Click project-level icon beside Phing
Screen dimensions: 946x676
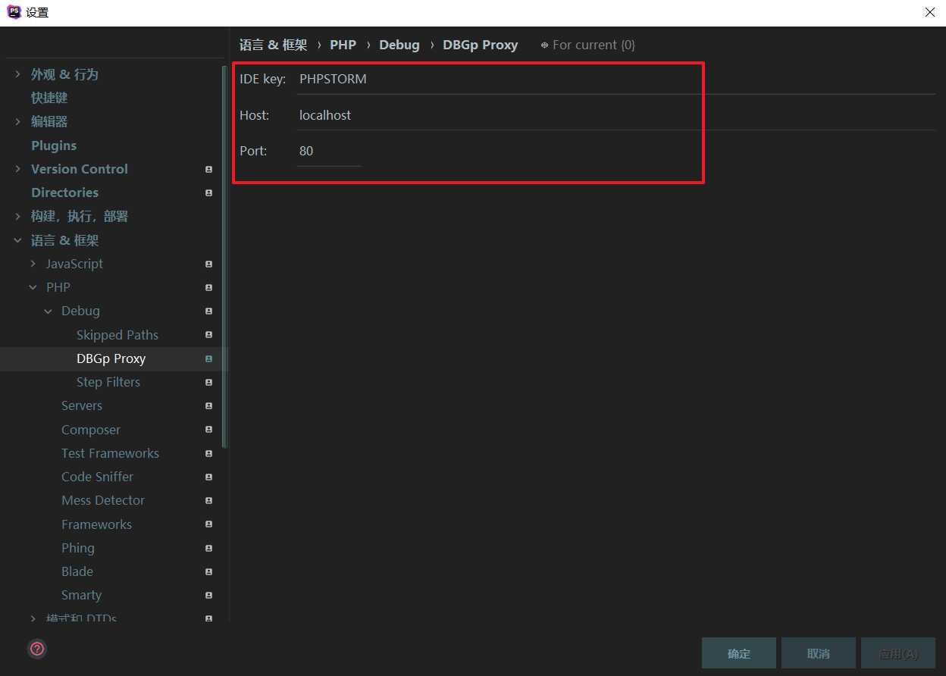[208, 548]
